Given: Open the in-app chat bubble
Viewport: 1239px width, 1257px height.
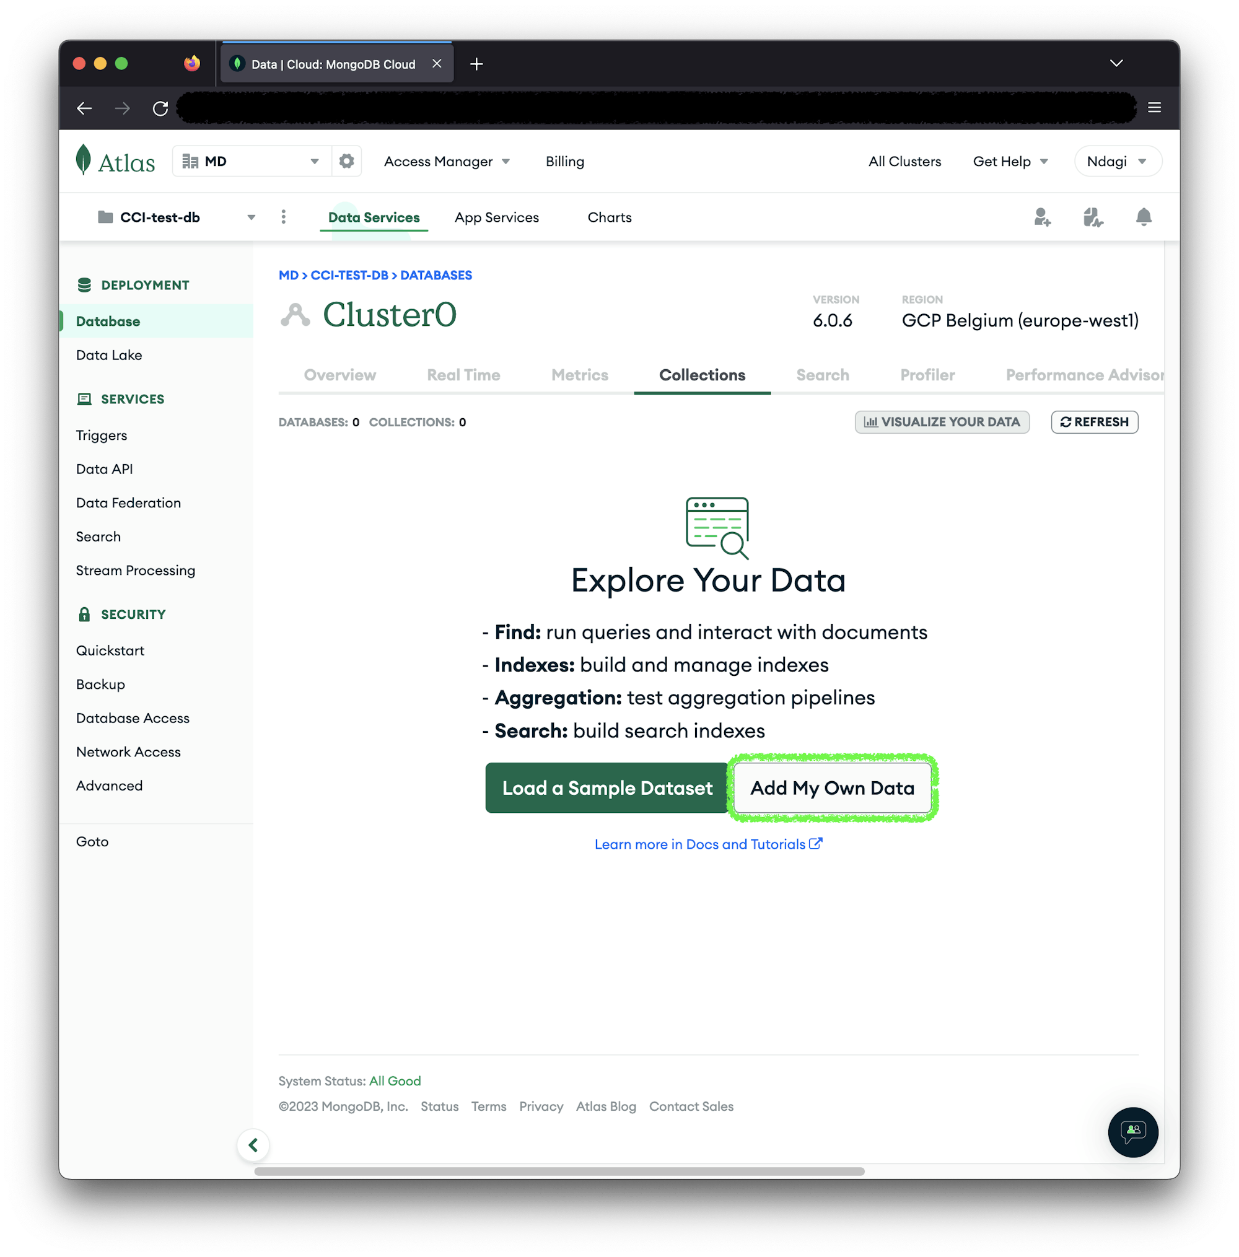Looking at the screenshot, I should (x=1132, y=1132).
